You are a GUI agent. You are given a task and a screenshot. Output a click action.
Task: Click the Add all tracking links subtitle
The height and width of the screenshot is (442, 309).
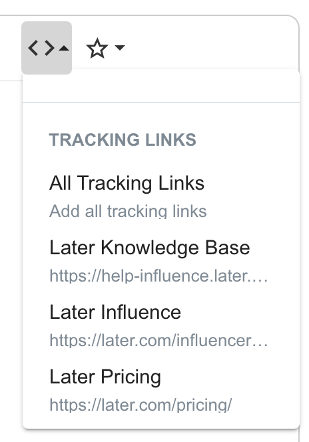128,211
